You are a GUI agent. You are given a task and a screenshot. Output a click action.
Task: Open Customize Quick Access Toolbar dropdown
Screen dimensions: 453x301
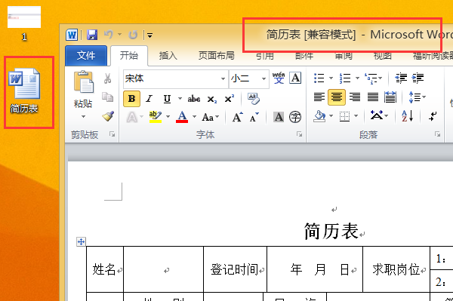[149, 35]
